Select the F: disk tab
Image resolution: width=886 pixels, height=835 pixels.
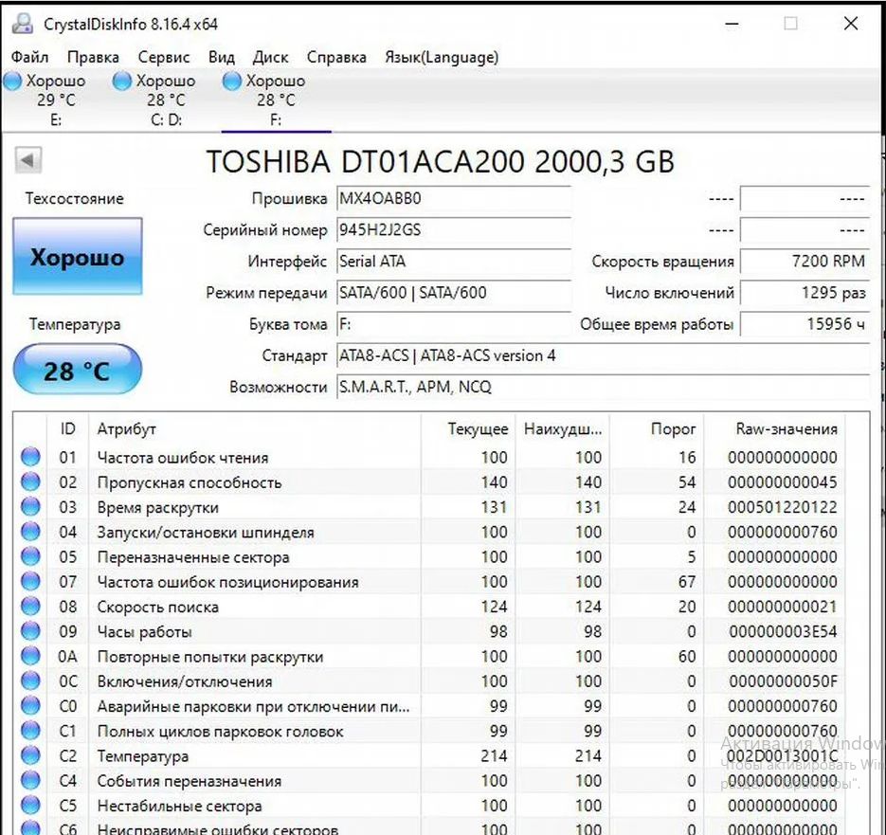276,100
